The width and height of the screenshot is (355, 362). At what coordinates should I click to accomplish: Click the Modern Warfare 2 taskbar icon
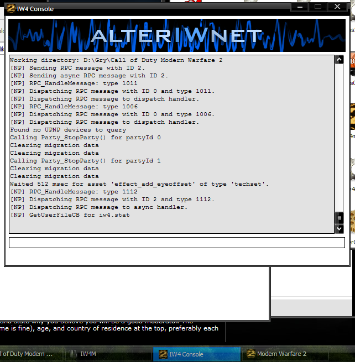(251, 354)
